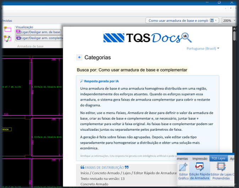Click the 'Armadura de base' group label
This screenshot has width=239, height=188.
coord(30,46)
